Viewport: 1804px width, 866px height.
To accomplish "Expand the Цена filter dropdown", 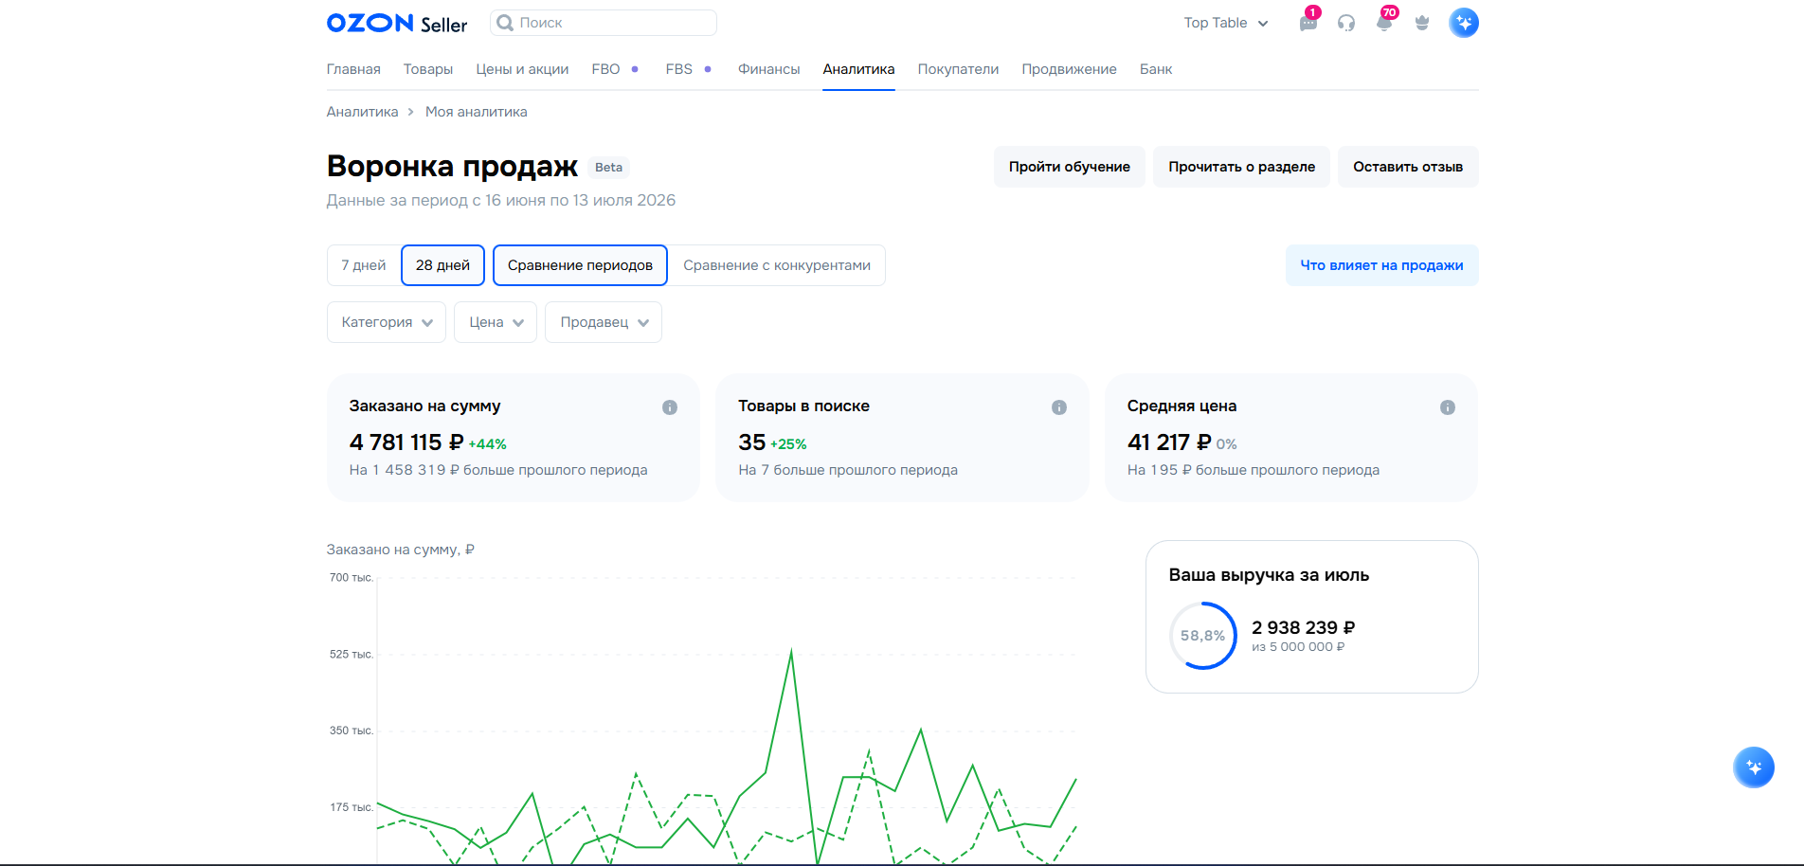I will [x=496, y=322].
